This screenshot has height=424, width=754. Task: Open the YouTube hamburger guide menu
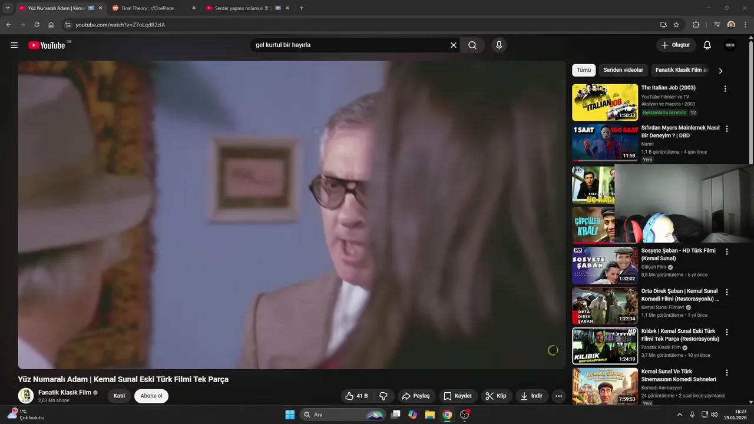14,45
